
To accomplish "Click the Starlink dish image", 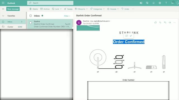I will [98, 59].
